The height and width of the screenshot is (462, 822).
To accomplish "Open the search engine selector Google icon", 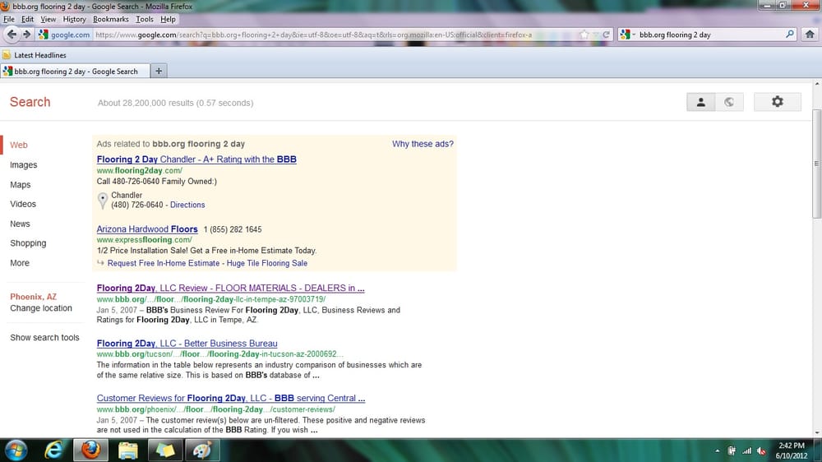I will (627, 35).
